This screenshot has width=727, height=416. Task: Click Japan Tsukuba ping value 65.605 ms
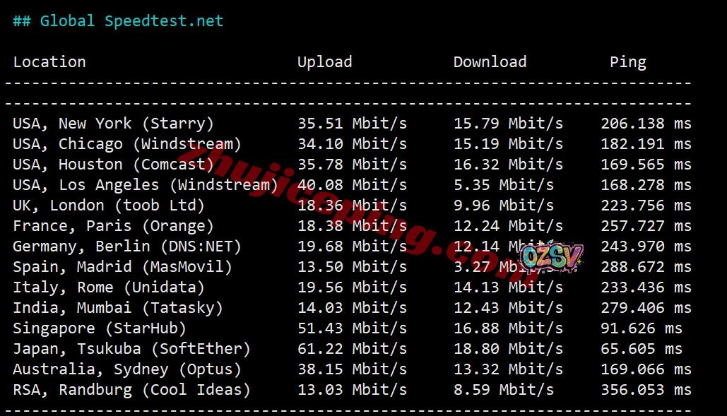coord(642,348)
